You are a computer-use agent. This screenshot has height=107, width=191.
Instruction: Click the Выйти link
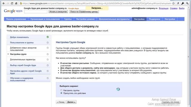[182, 8]
